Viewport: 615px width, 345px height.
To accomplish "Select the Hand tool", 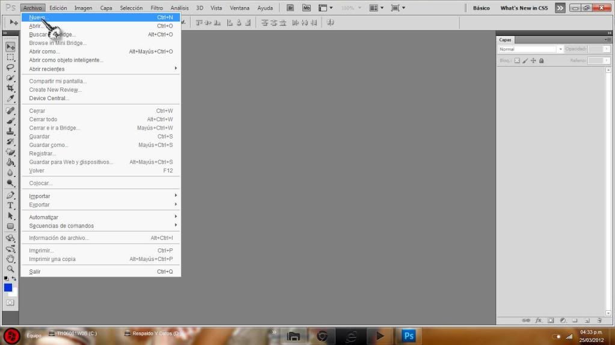I will (10, 259).
